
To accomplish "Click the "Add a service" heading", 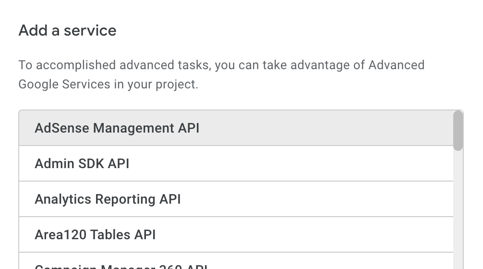I will tap(67, 31).
